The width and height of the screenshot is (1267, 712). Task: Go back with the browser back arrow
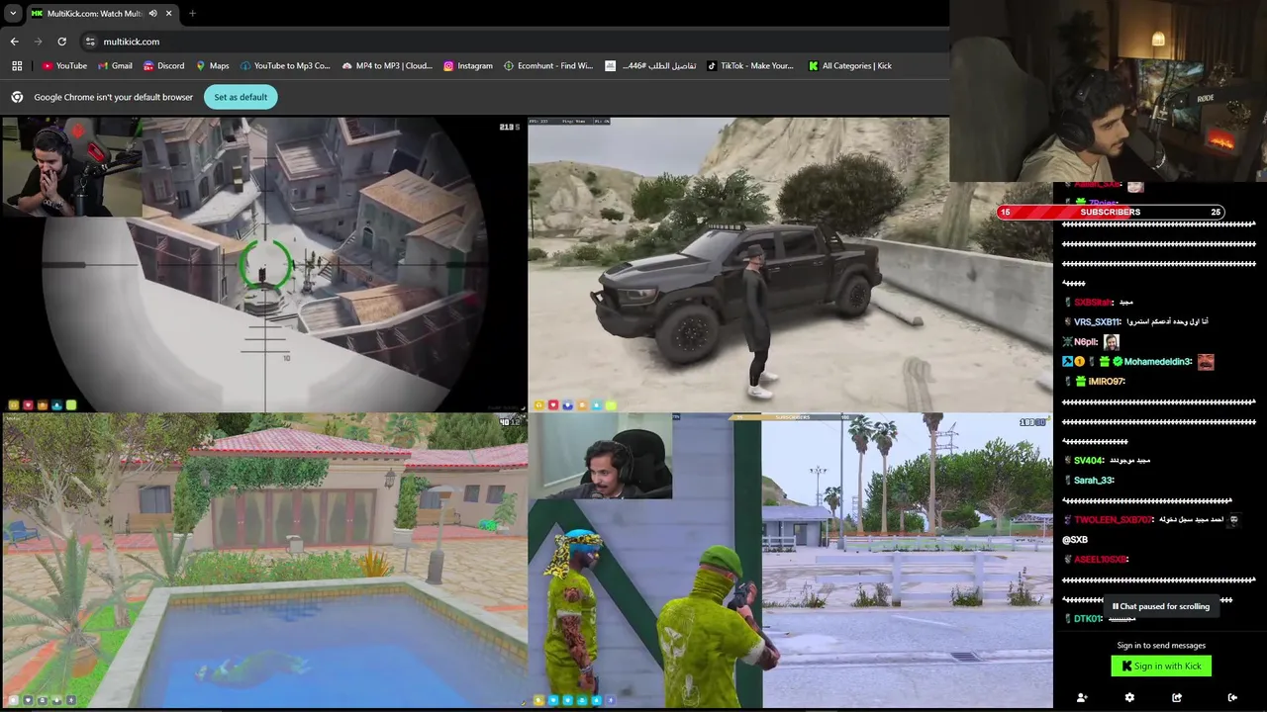pyautogui.click(x=15, y=42)
